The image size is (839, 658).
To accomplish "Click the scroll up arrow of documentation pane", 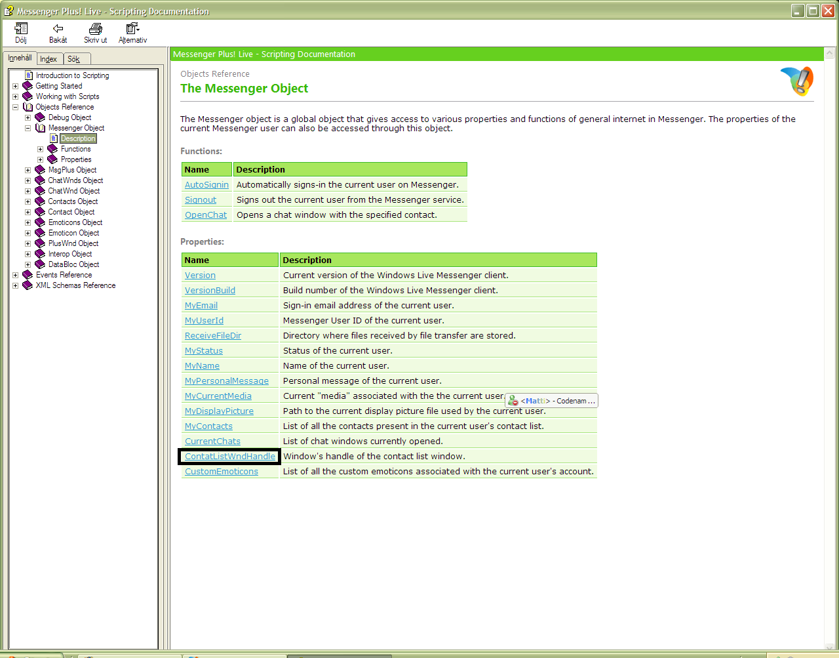I will [830, 53].
